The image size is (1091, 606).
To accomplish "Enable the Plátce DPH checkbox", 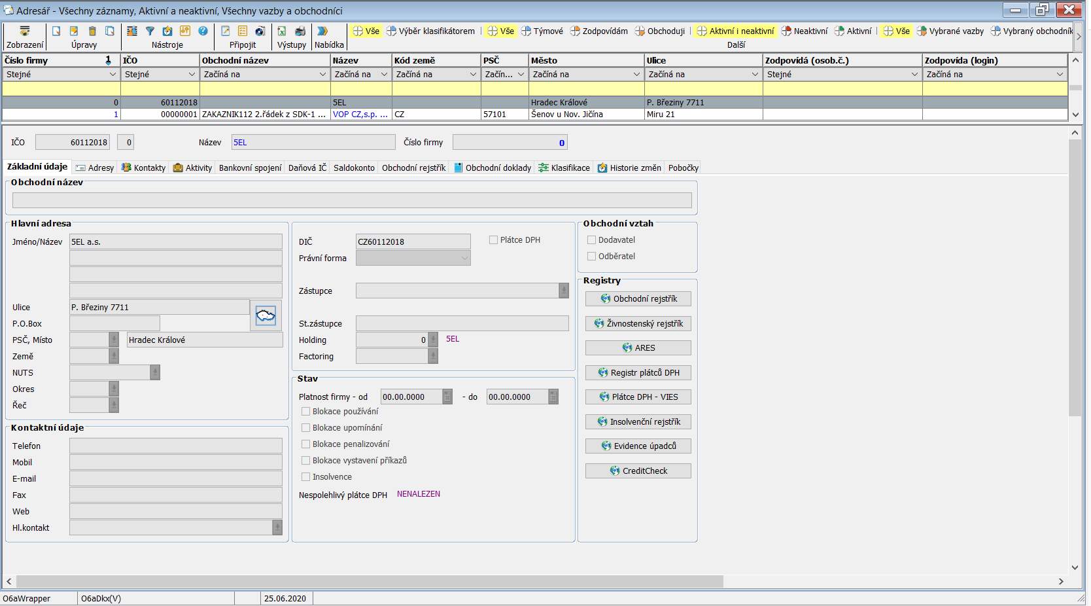I will (x=494, y=240).
